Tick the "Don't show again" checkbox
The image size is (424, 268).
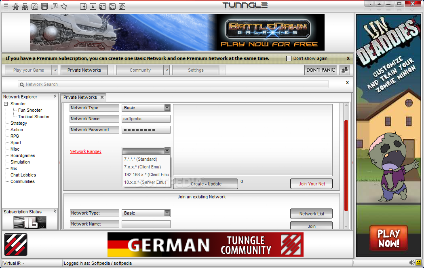point(289,58)
